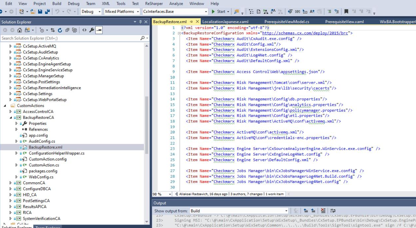Click the Save All icon

coord(47,12)
